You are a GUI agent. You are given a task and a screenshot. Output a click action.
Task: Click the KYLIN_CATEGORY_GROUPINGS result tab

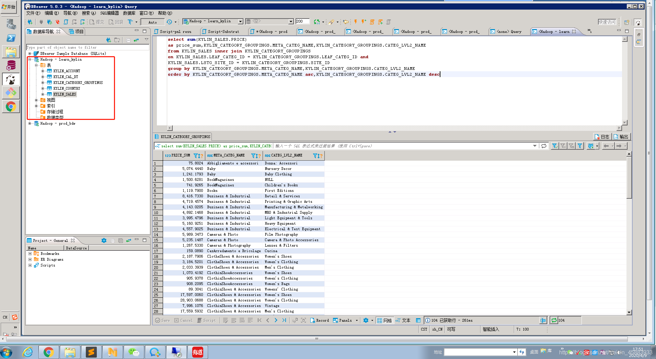click(183, 137)
